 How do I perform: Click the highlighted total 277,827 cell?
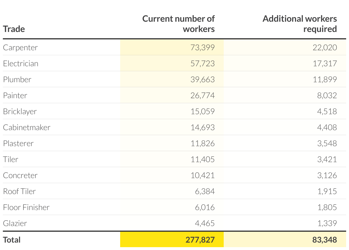click(200, 240)
